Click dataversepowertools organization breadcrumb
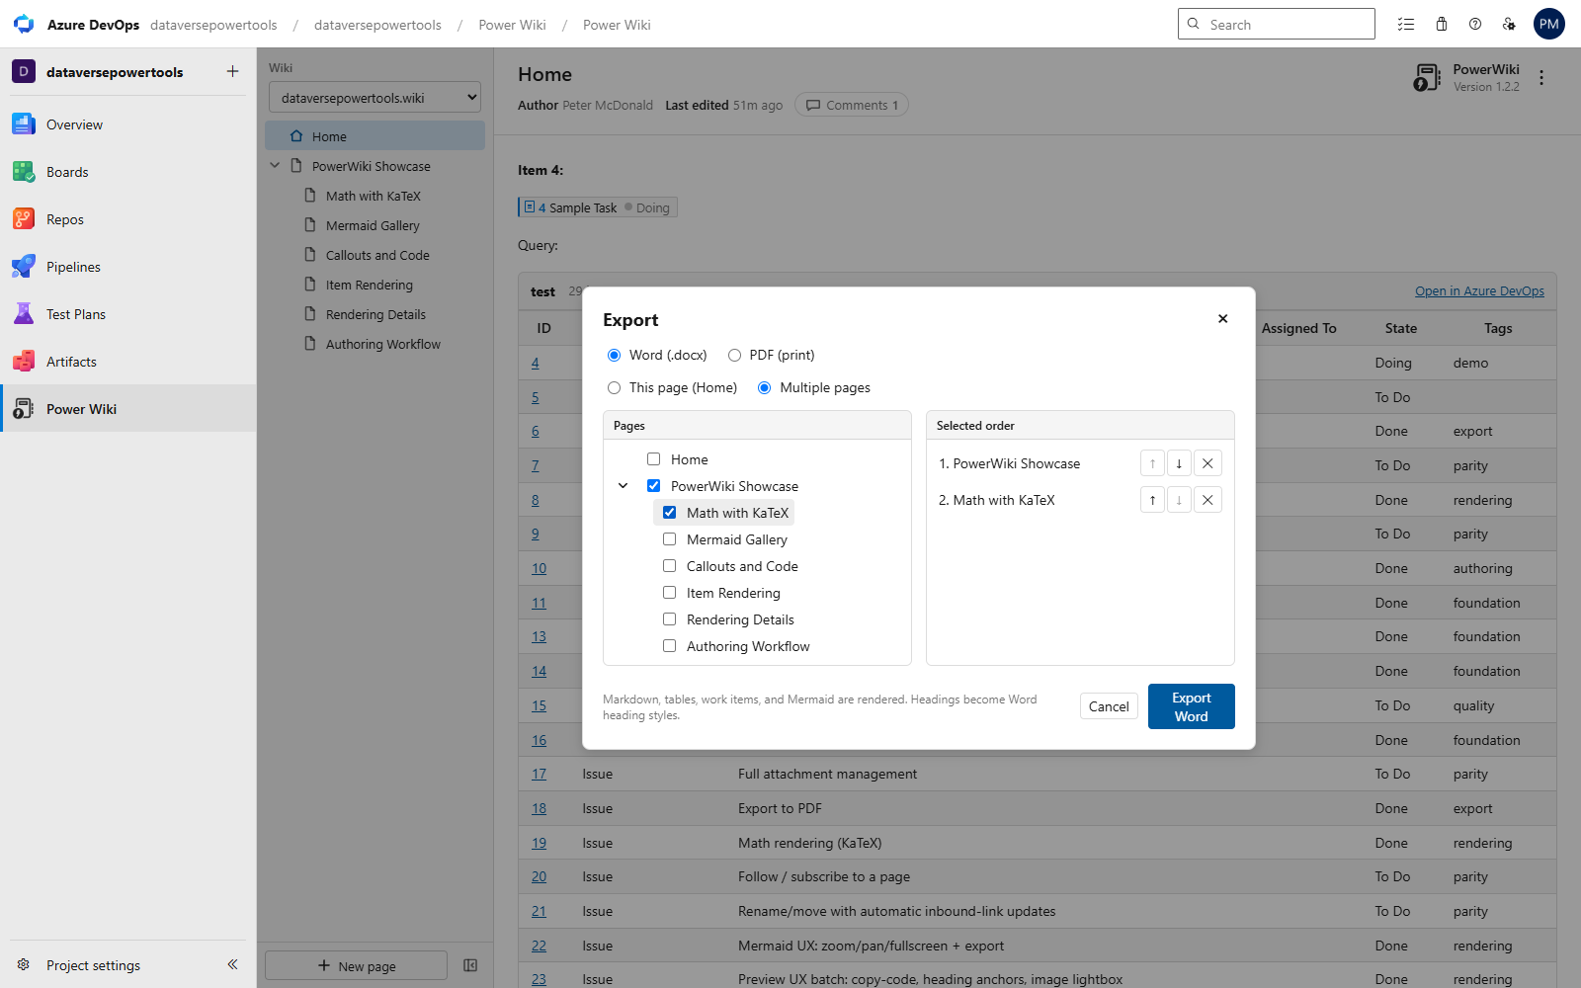The width and height of the screenshot is (1581, 988). tap(213, 25)
